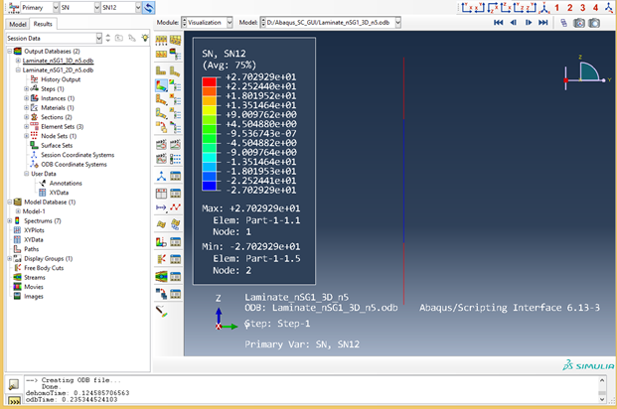617x409 pixels.
Task: Expand the Instances (1) node
Action: pyautogui.click(x=26, y=98)
